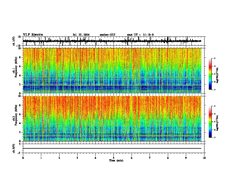The height and width of the screenshot is (177, 230).
Task: Click time axis tick label "9"
Action: [x=186, y=158]
